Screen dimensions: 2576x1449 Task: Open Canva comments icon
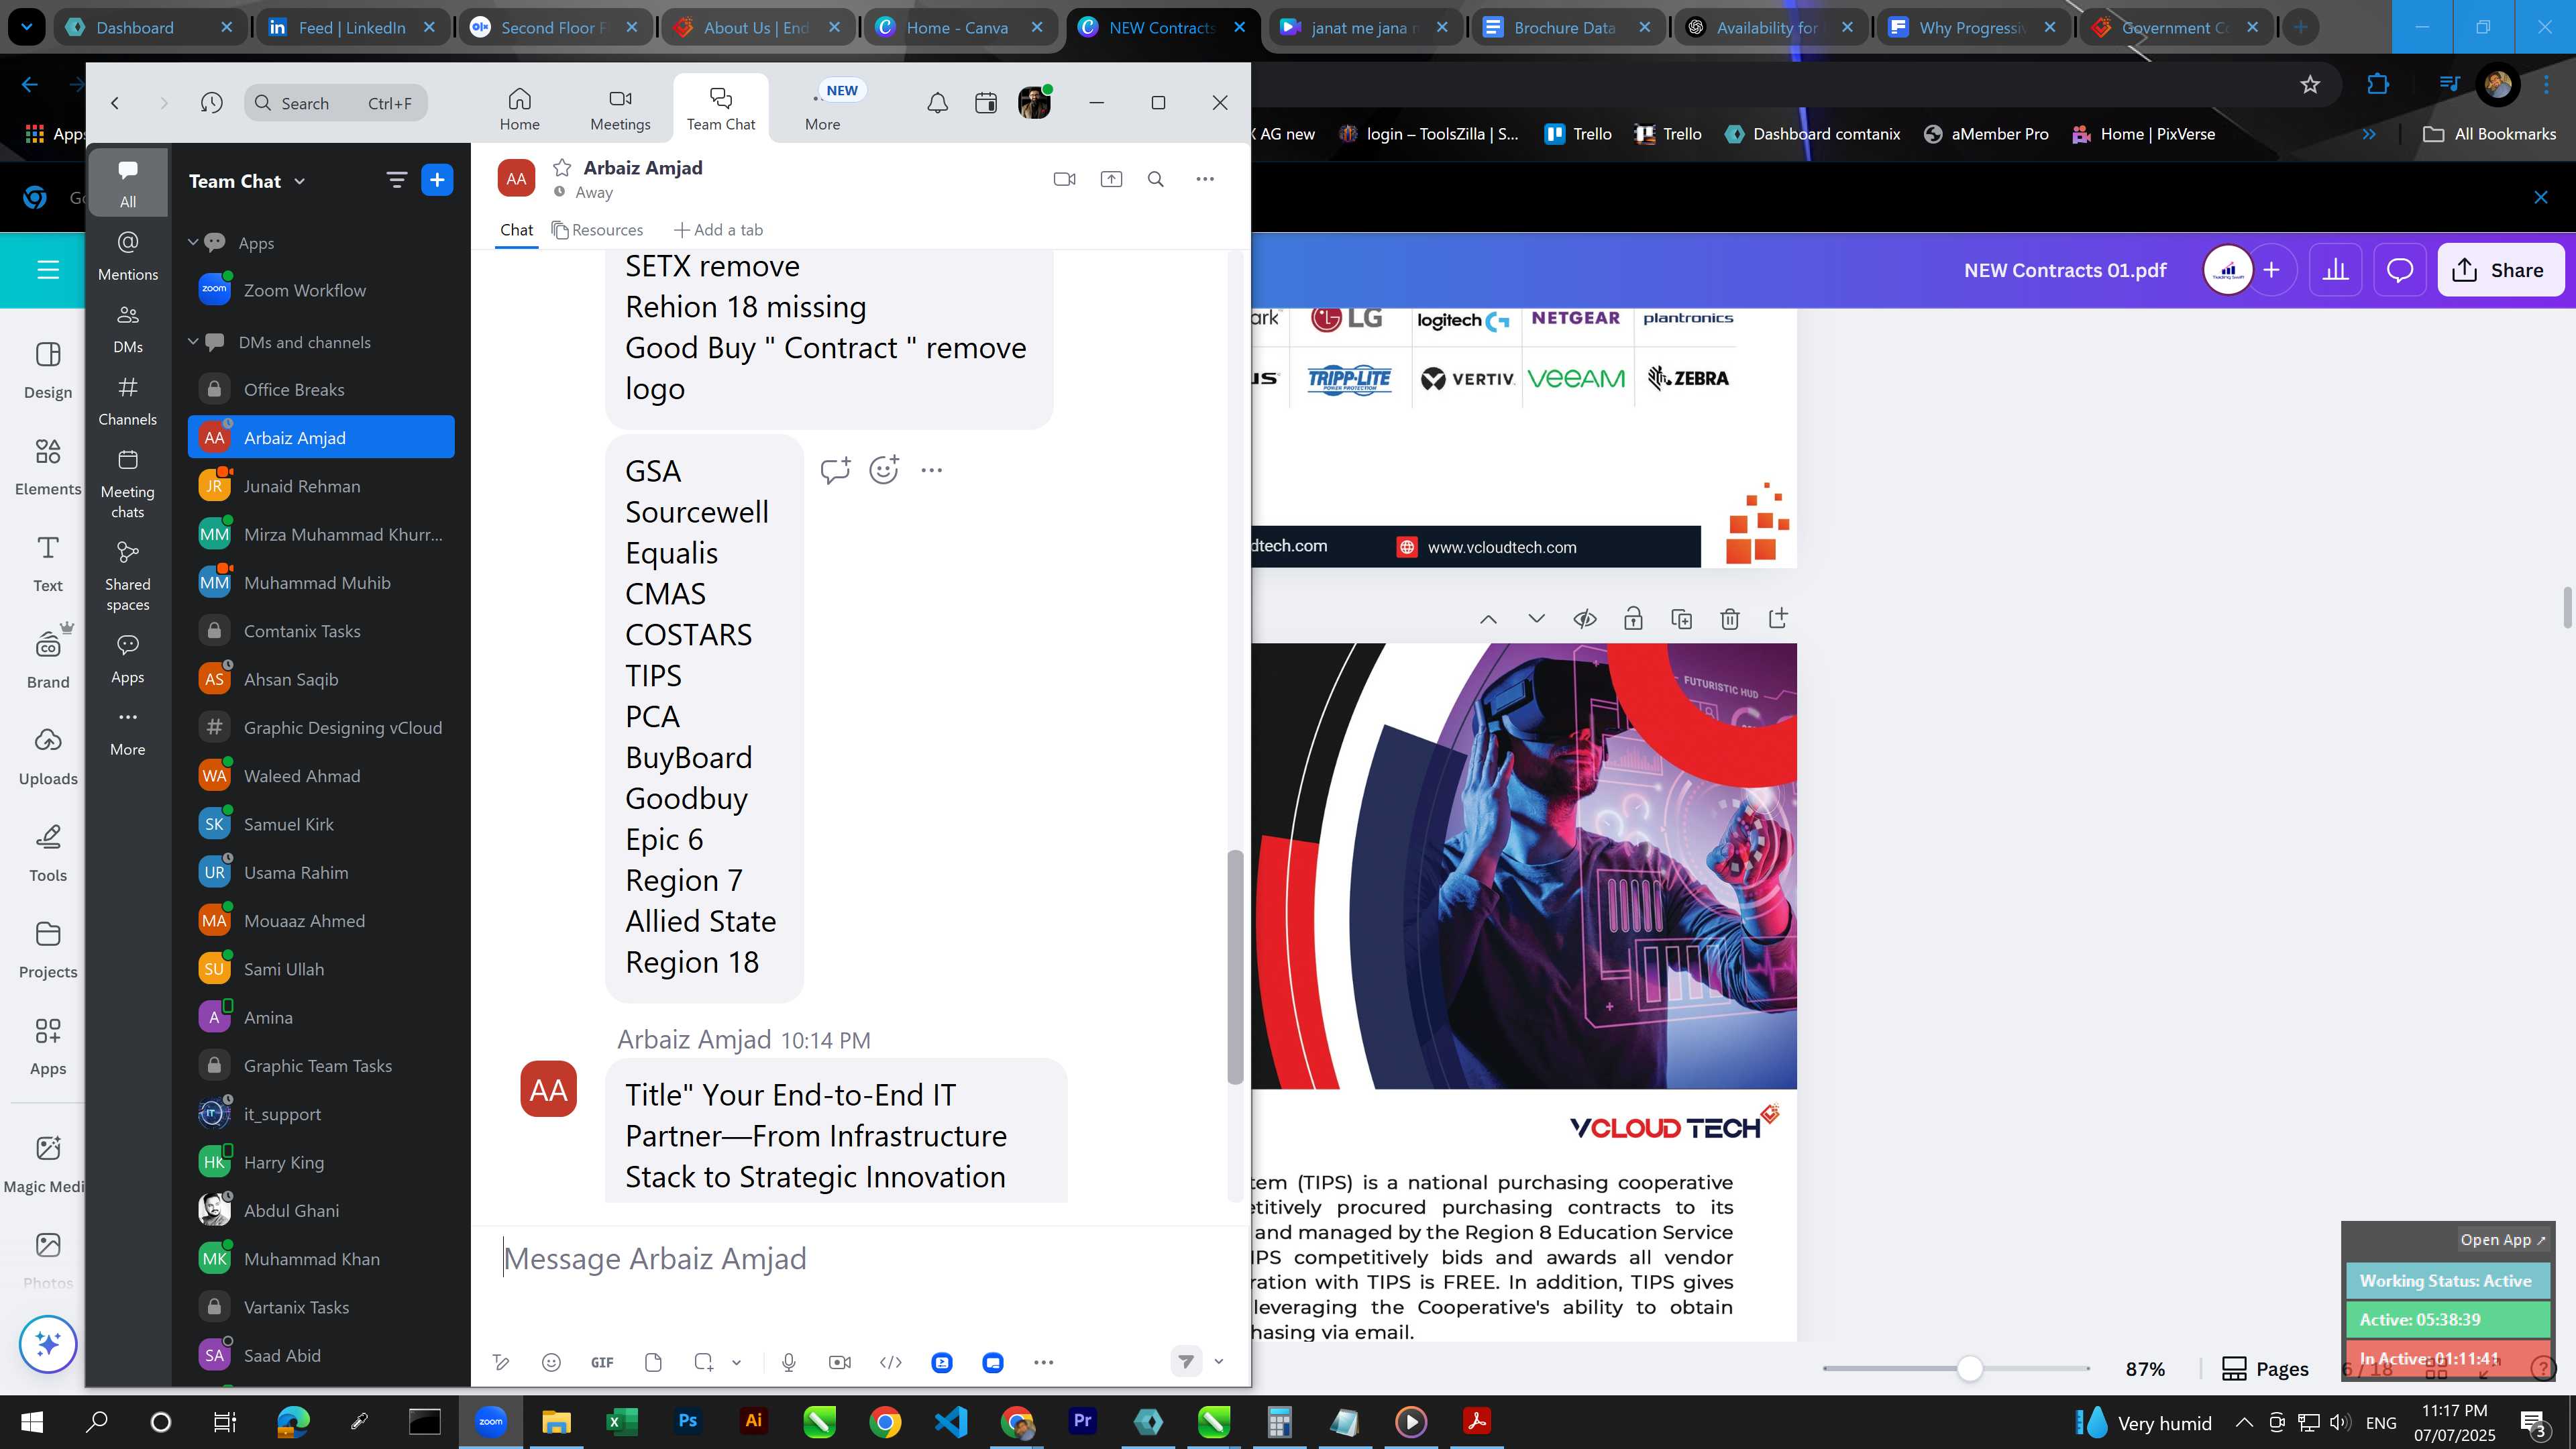coord(2400,270)
